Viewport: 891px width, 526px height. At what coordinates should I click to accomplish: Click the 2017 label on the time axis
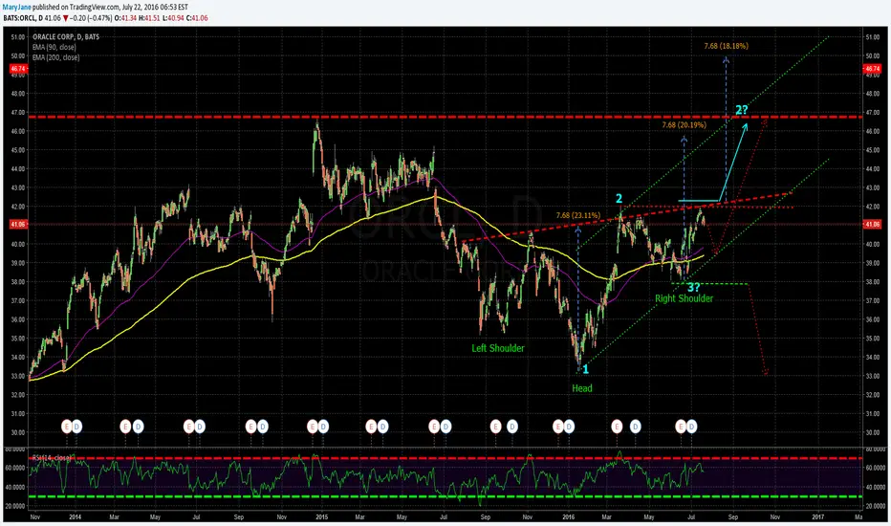(817, 516)
